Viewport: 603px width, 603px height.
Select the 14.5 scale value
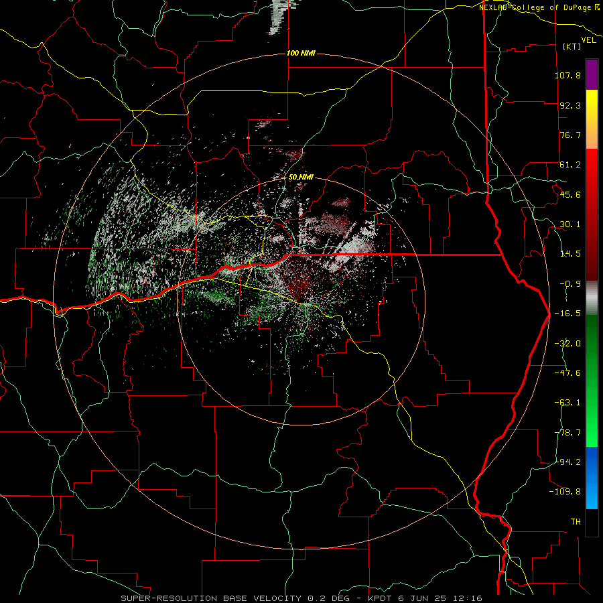click(570, 254)
